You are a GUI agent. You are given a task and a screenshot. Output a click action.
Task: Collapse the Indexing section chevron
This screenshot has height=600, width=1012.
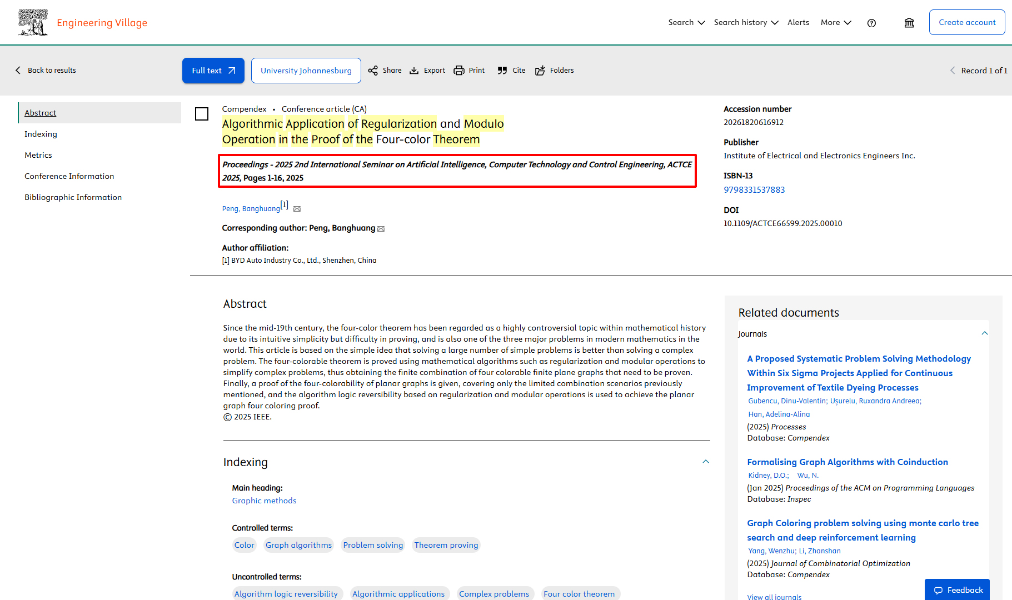click(x=706, y=462)
